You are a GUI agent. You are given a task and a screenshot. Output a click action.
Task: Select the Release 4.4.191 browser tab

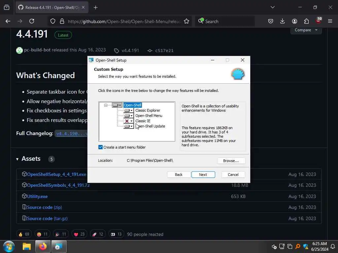52,8
